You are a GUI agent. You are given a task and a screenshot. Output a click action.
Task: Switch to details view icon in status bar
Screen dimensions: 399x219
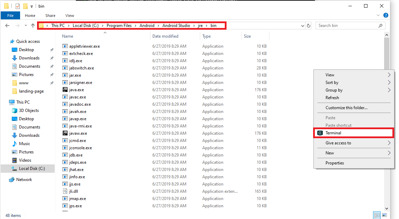[x=377, y=215]
